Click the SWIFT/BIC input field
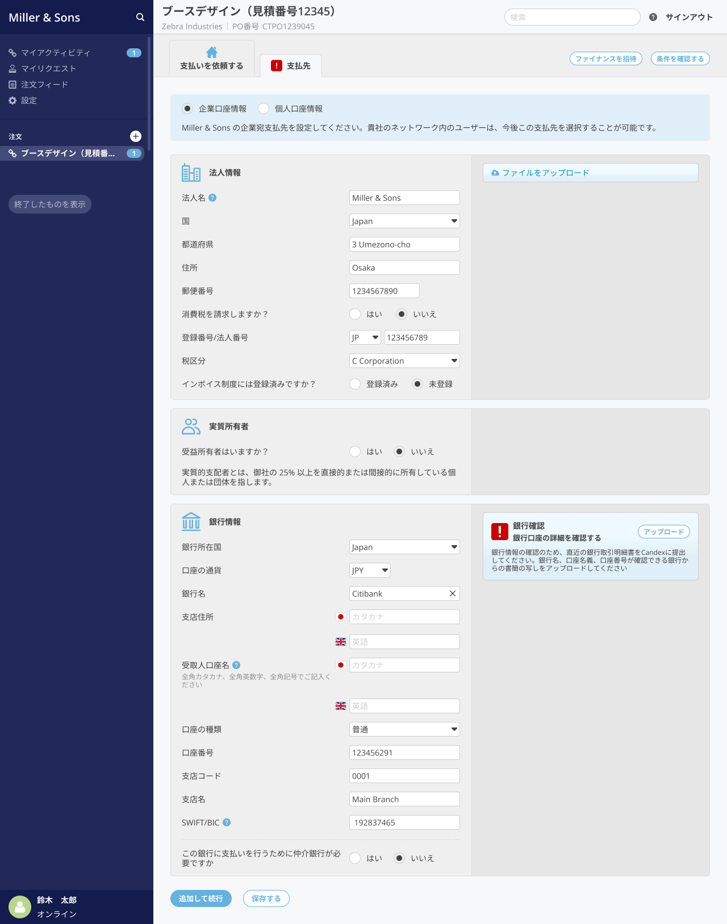The image size is (727, 924). point(404,822)
